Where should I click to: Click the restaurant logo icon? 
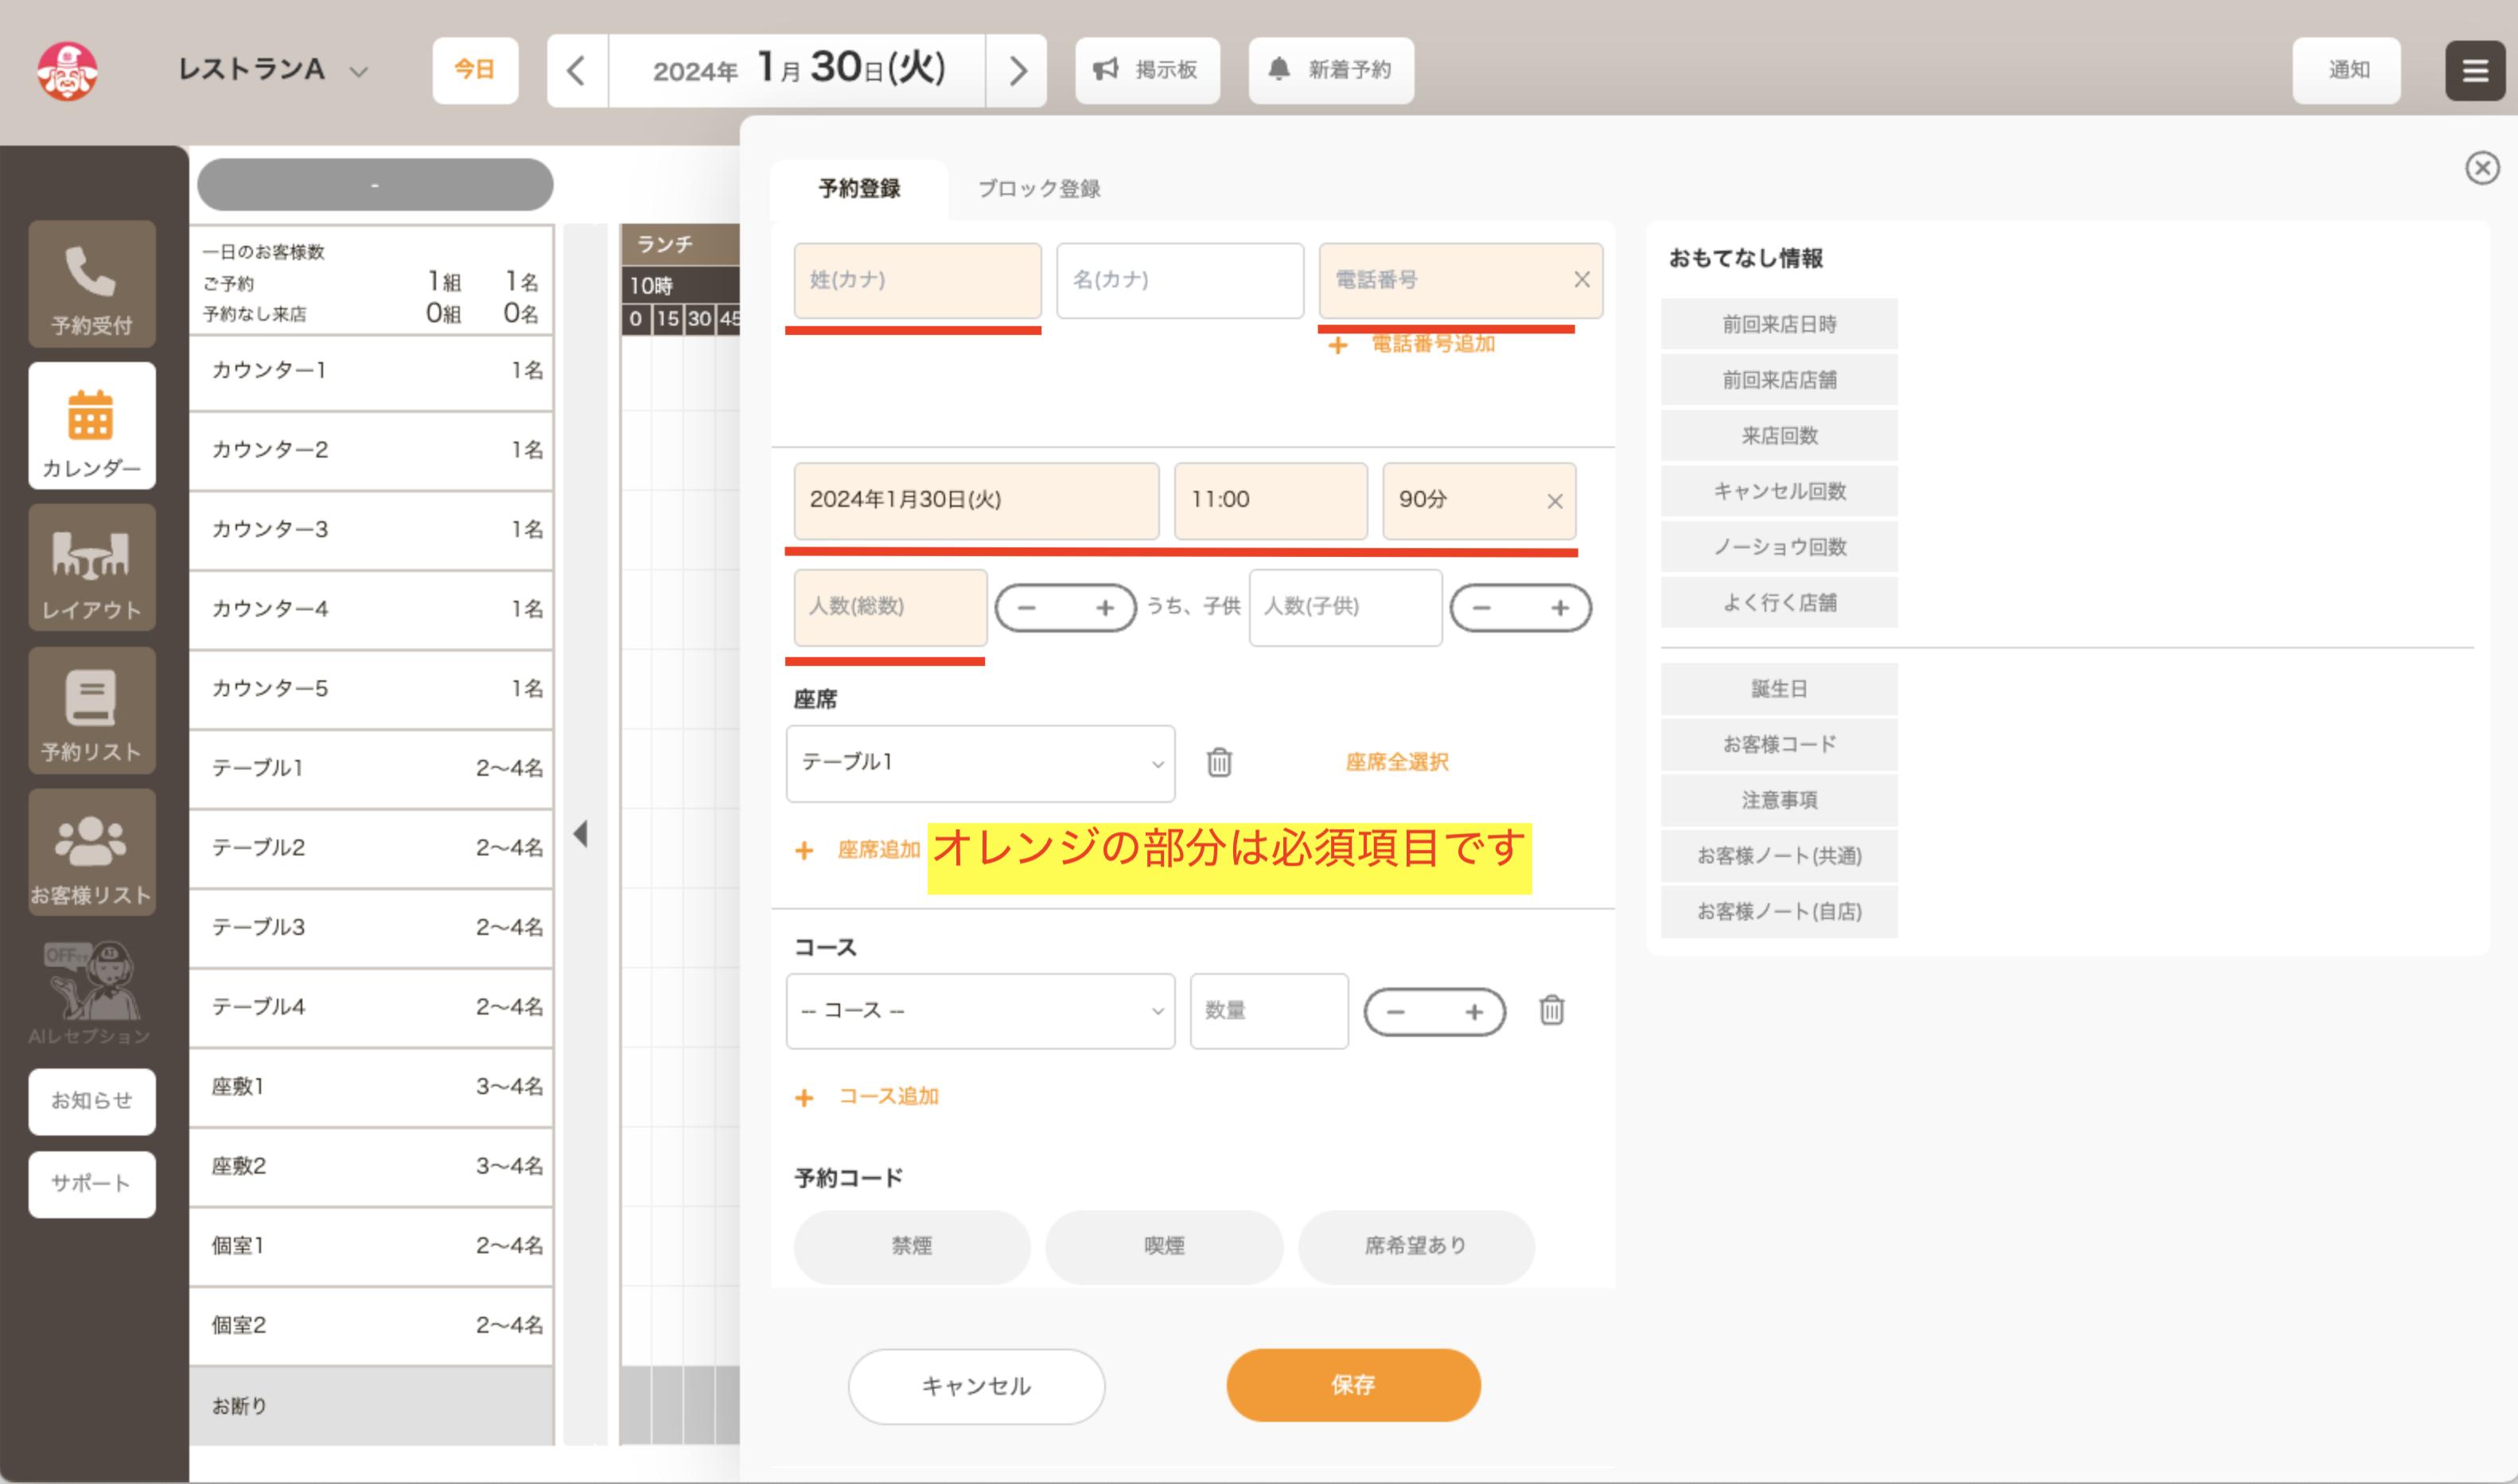point(67,70)
